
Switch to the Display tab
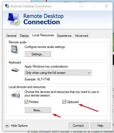(24, 36)
